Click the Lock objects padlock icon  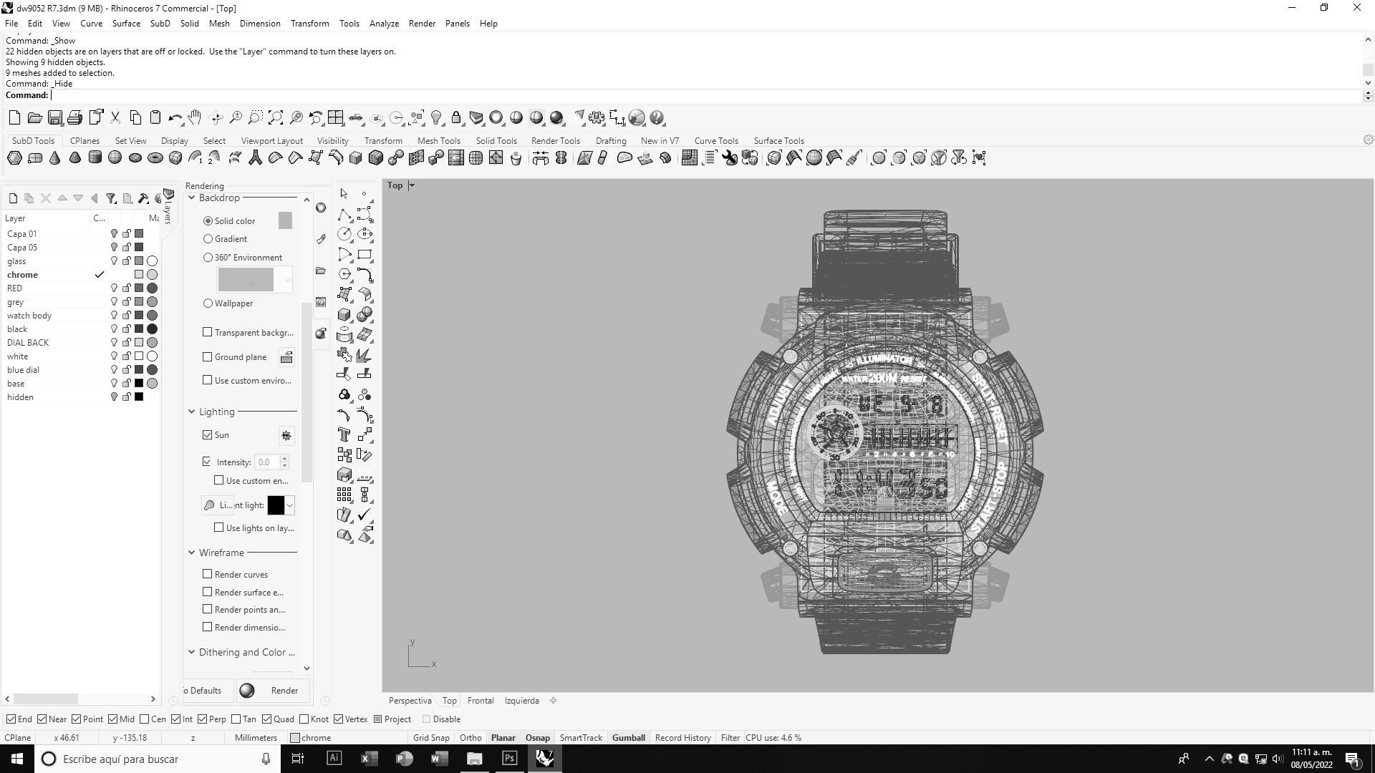456,118
